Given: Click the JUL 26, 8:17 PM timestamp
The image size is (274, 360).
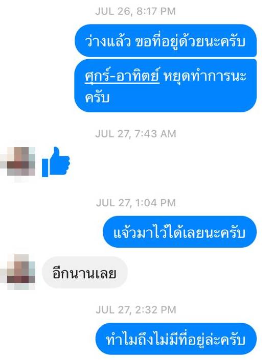Looking at the screenshot, I should point(135,11).
